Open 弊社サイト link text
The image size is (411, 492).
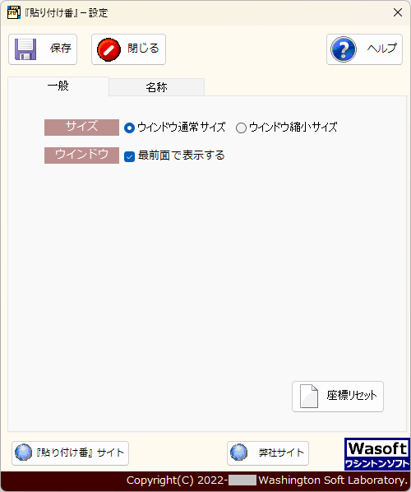point(281,453)
